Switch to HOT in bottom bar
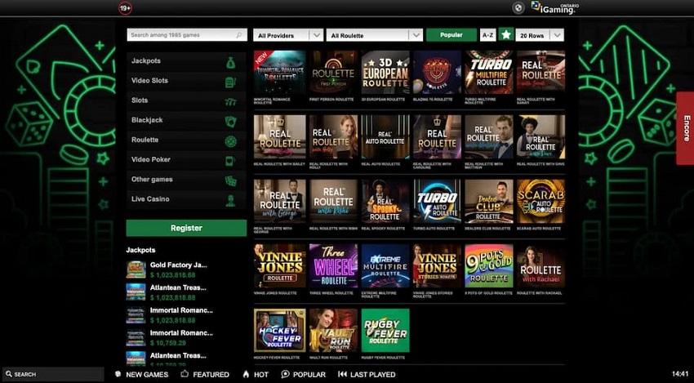This screenshot has width=694, height=383. coord(256,375)
